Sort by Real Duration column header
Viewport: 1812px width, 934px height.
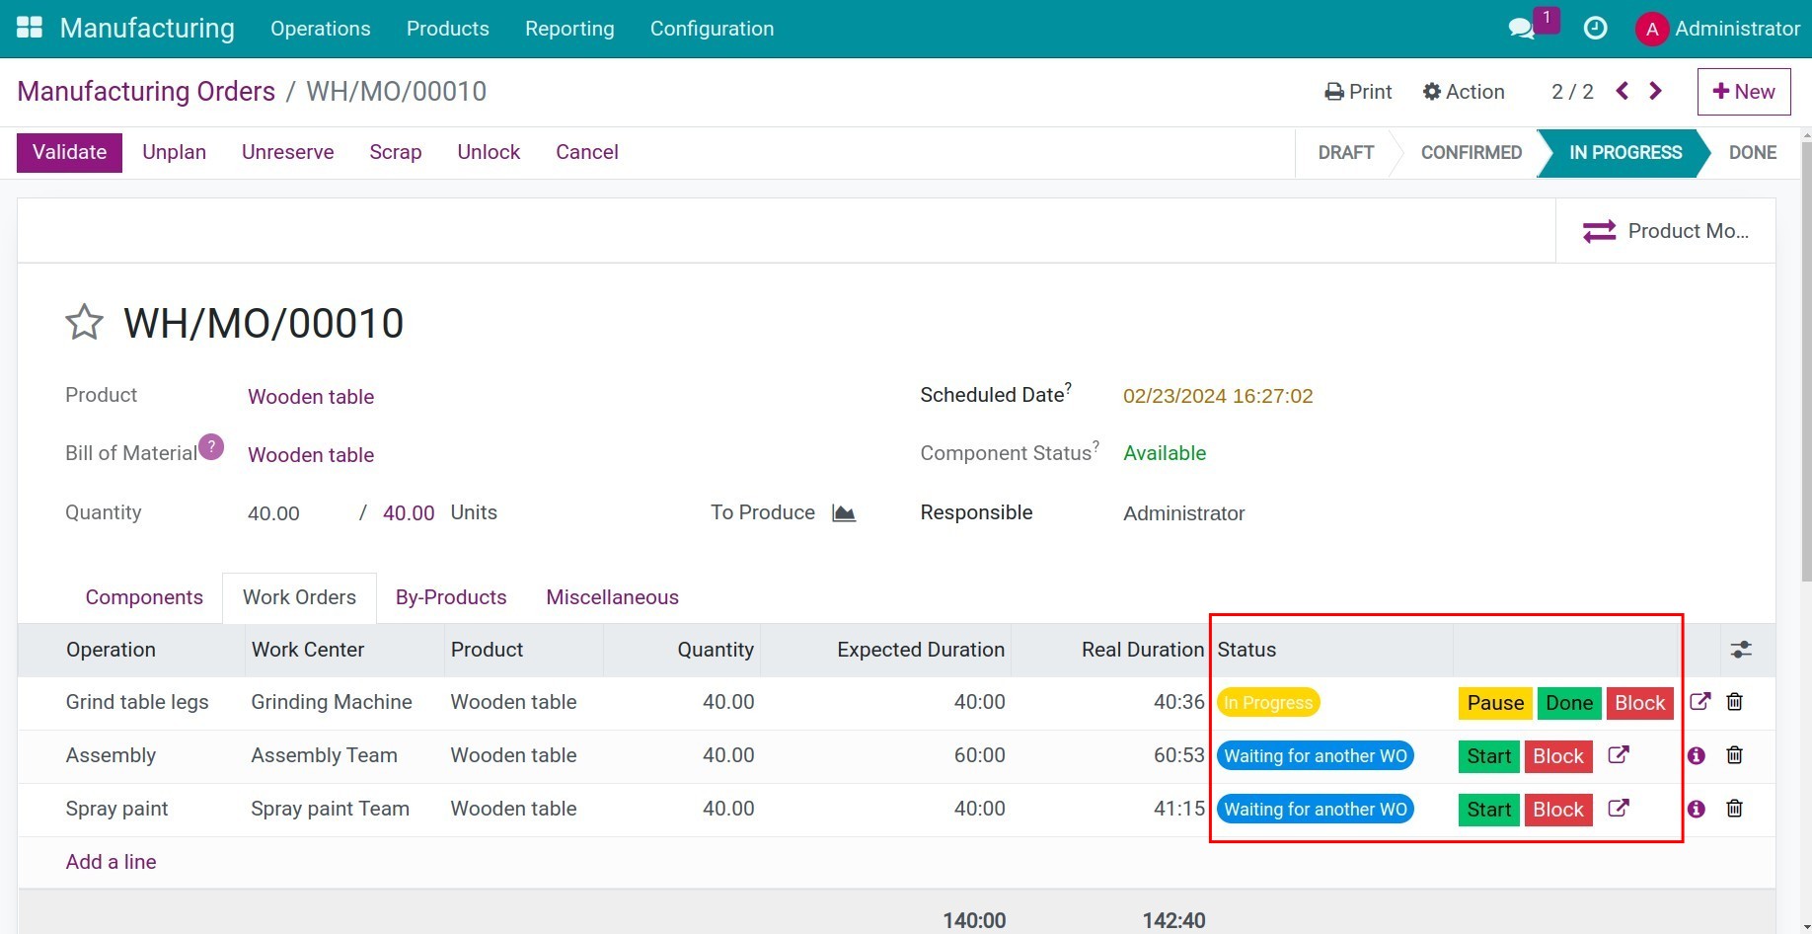point(1143,650)
